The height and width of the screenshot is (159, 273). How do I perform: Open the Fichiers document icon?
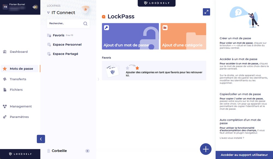pos(5,89)
